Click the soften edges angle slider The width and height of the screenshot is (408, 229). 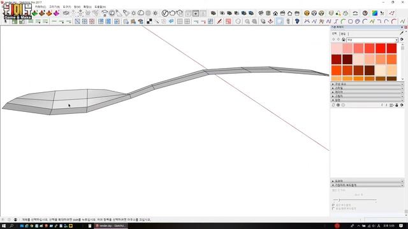pyautogui.click(x=354, y=200)
